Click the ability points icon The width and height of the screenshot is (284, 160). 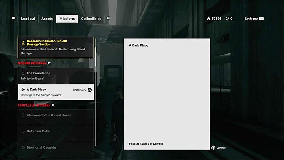[x=226, y=19]
